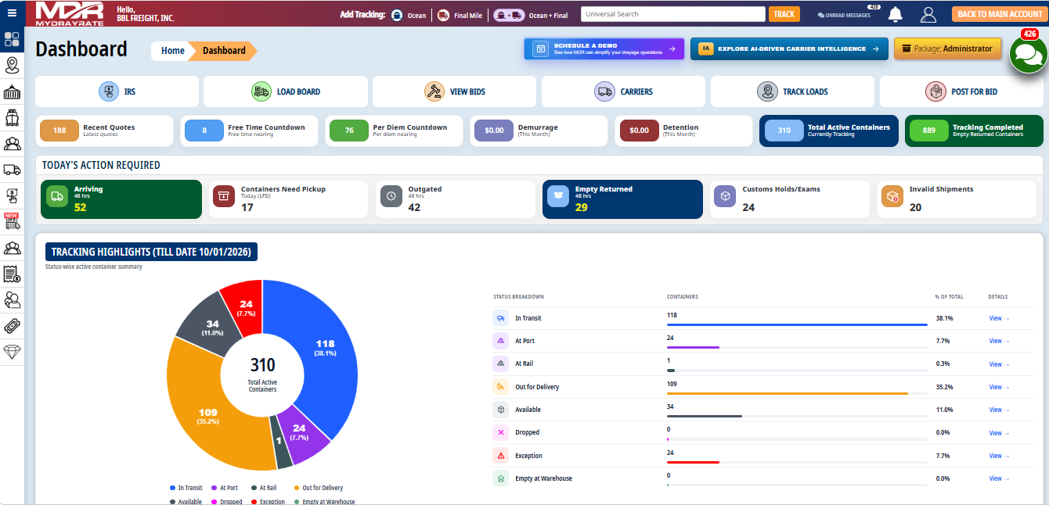Open the Per Diem Countdown card
The width and height of the screenshot is (1049, 505).
[x=395, y=131]
